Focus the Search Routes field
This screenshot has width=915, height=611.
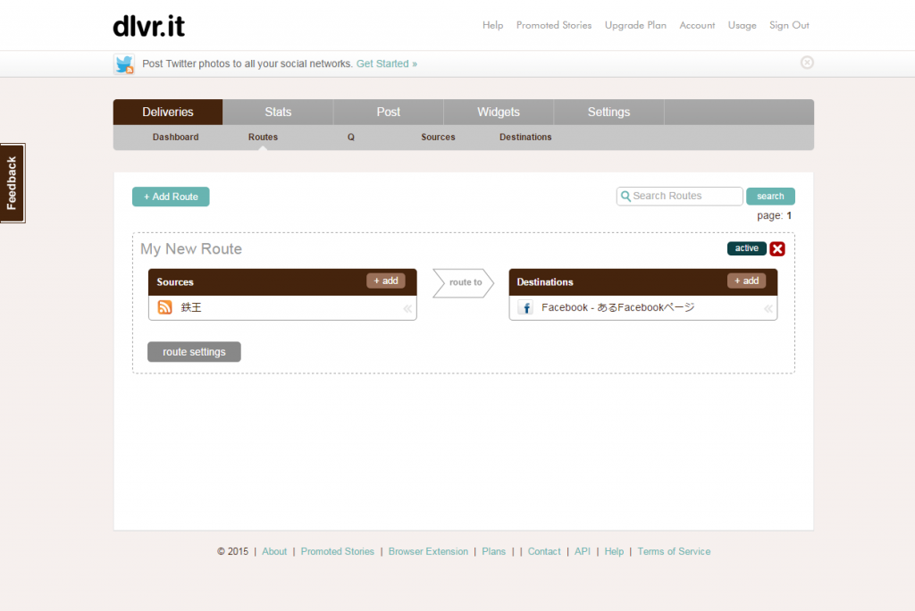pyautogui.click(x=679, y=197)
